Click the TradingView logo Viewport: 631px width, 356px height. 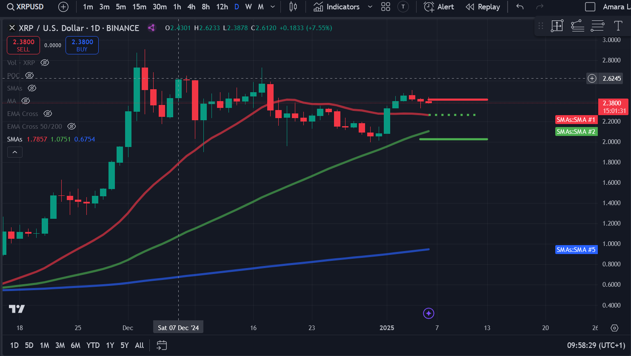[17, 309]
